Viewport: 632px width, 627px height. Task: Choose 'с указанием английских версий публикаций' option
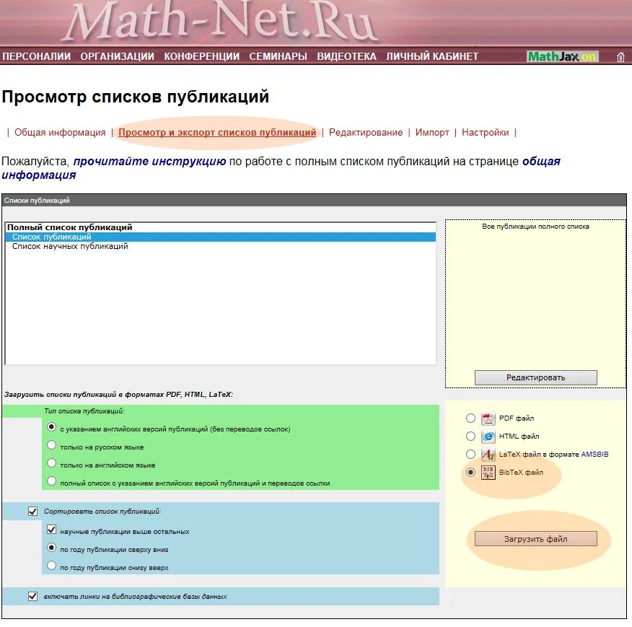pyautogui.click(x=52, y=426)
